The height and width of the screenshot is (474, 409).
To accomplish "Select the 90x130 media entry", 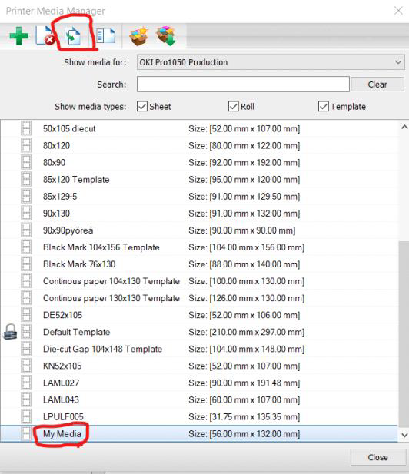I will 199,214.
